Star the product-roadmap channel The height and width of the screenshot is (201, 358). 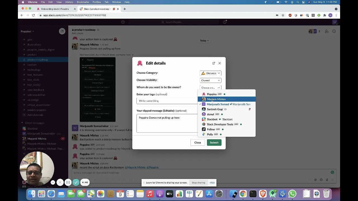coord(98,30)
